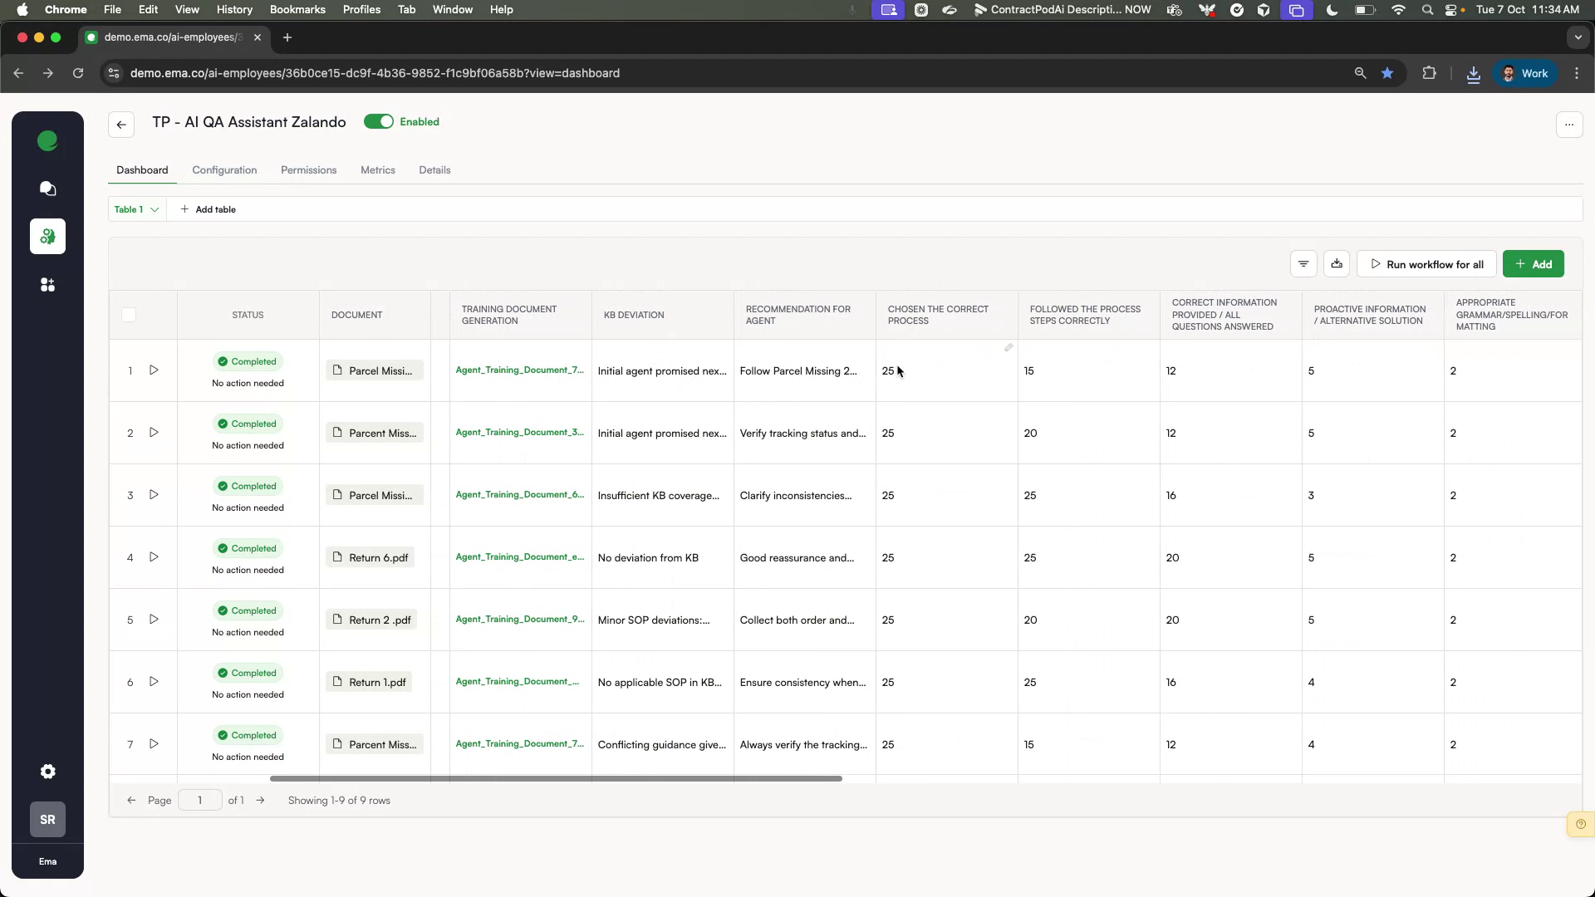Open the ellipsis menu at the top right
Viewport: 1595px width, 897px height.
point(1569,125)
